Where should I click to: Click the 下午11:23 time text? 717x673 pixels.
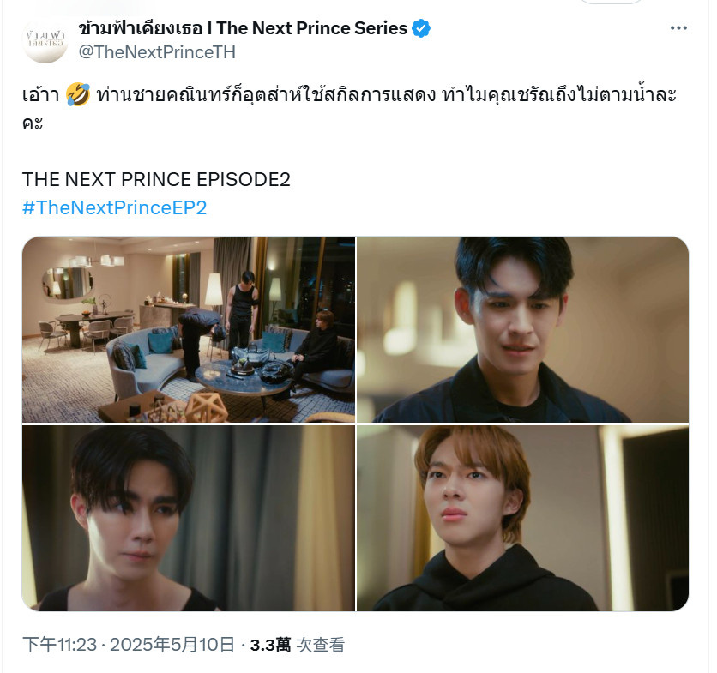click(60, 645)
